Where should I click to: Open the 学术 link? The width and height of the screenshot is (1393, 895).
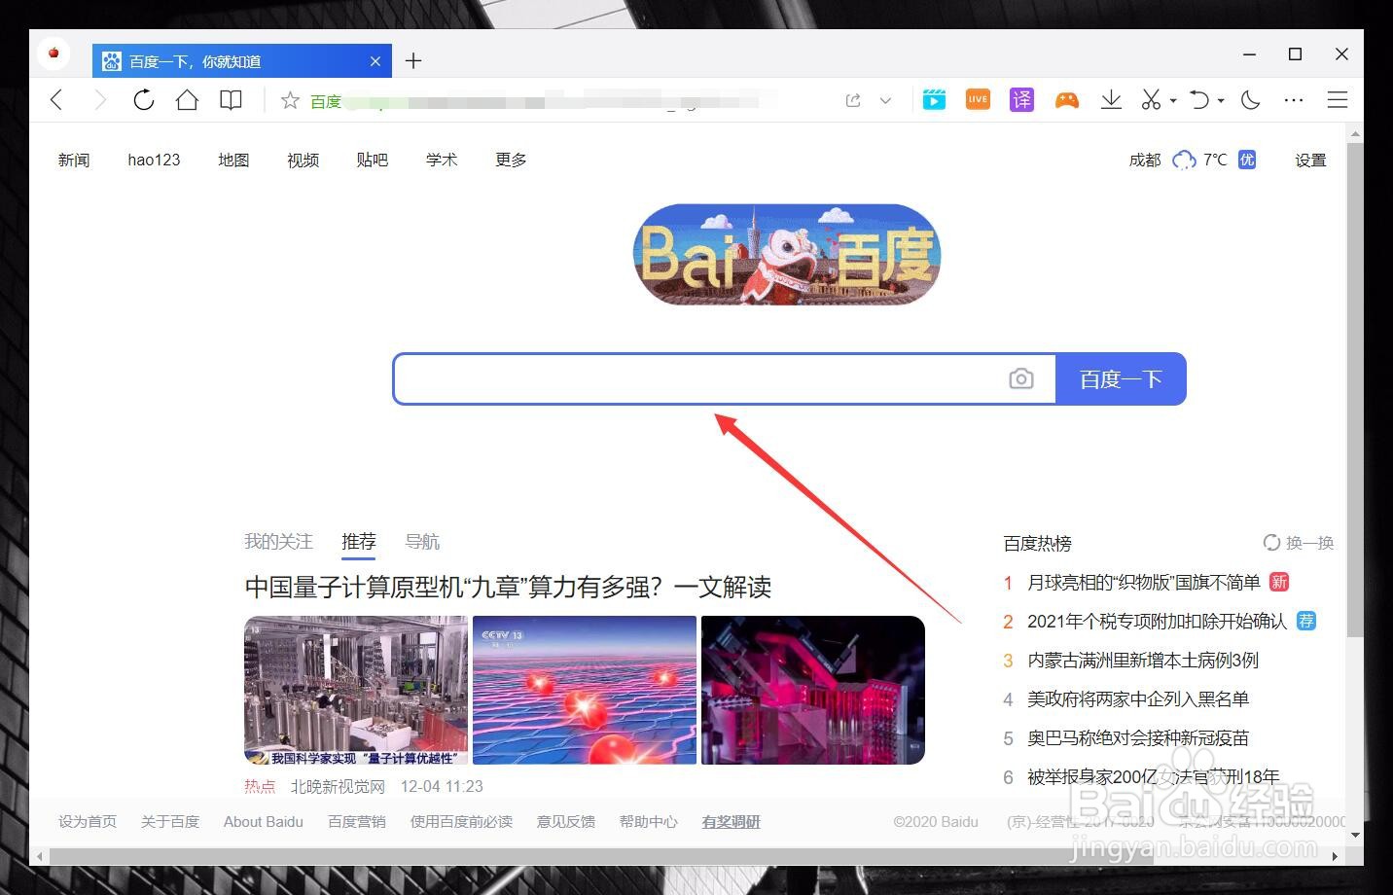click(442, 160)
